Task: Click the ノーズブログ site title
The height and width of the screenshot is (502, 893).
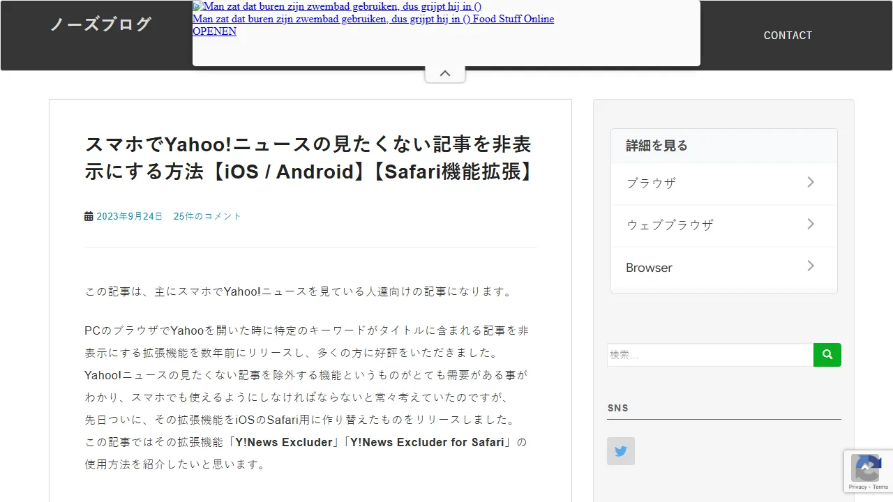Action: coord(100,24)
